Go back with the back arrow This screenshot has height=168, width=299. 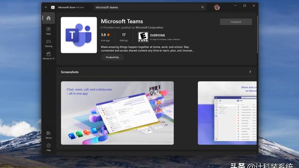[46, 7]
